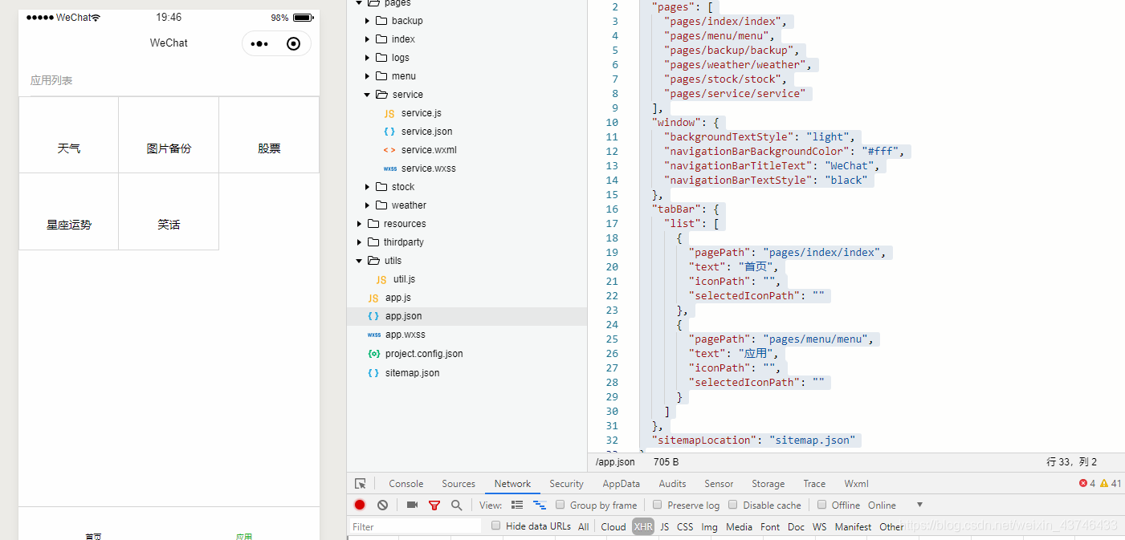
Task: Click the green config icon of project.config.json
Action: (373, 353)
